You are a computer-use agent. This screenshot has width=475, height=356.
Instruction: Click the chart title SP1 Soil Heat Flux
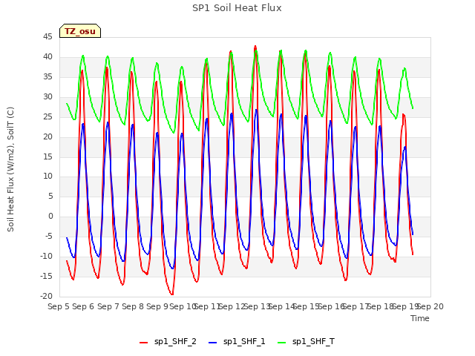point(237,8)
